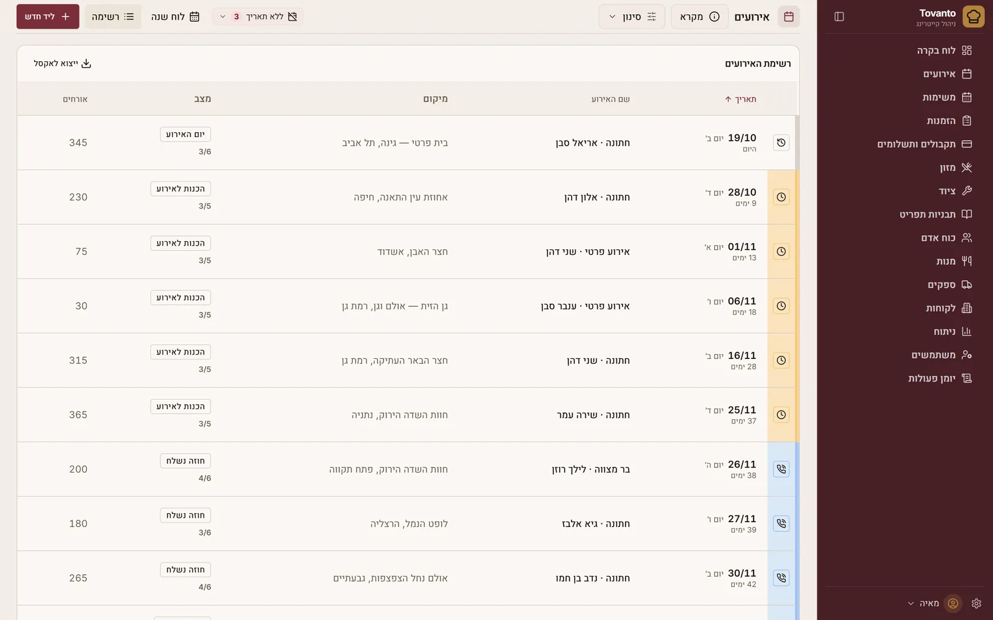Navigate to תבניות תפריט
Screen dimensions: 993x620
[x=905, y=215]
